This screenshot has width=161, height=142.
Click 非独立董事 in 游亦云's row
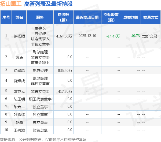[x=40, y=91]
